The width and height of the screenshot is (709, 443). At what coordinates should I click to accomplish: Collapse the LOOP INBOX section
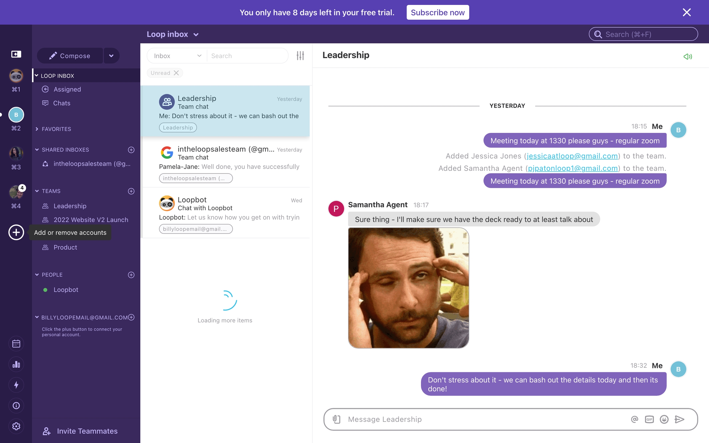36,75
